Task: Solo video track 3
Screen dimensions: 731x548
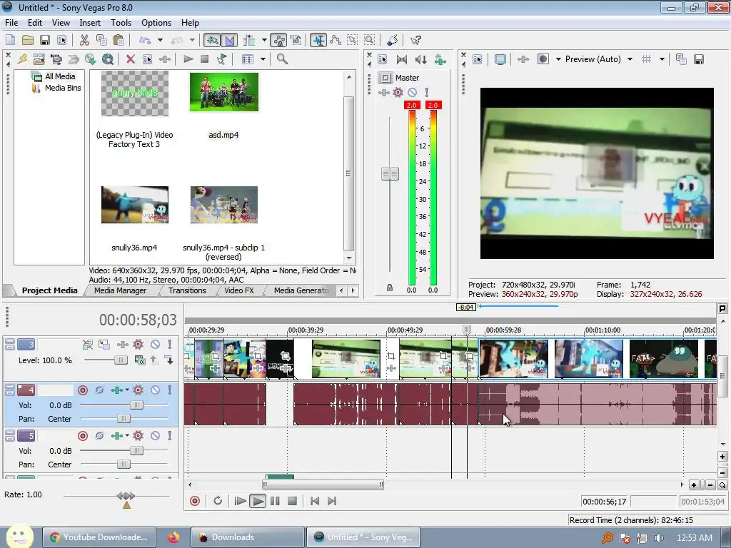Action: pos(170,345)
